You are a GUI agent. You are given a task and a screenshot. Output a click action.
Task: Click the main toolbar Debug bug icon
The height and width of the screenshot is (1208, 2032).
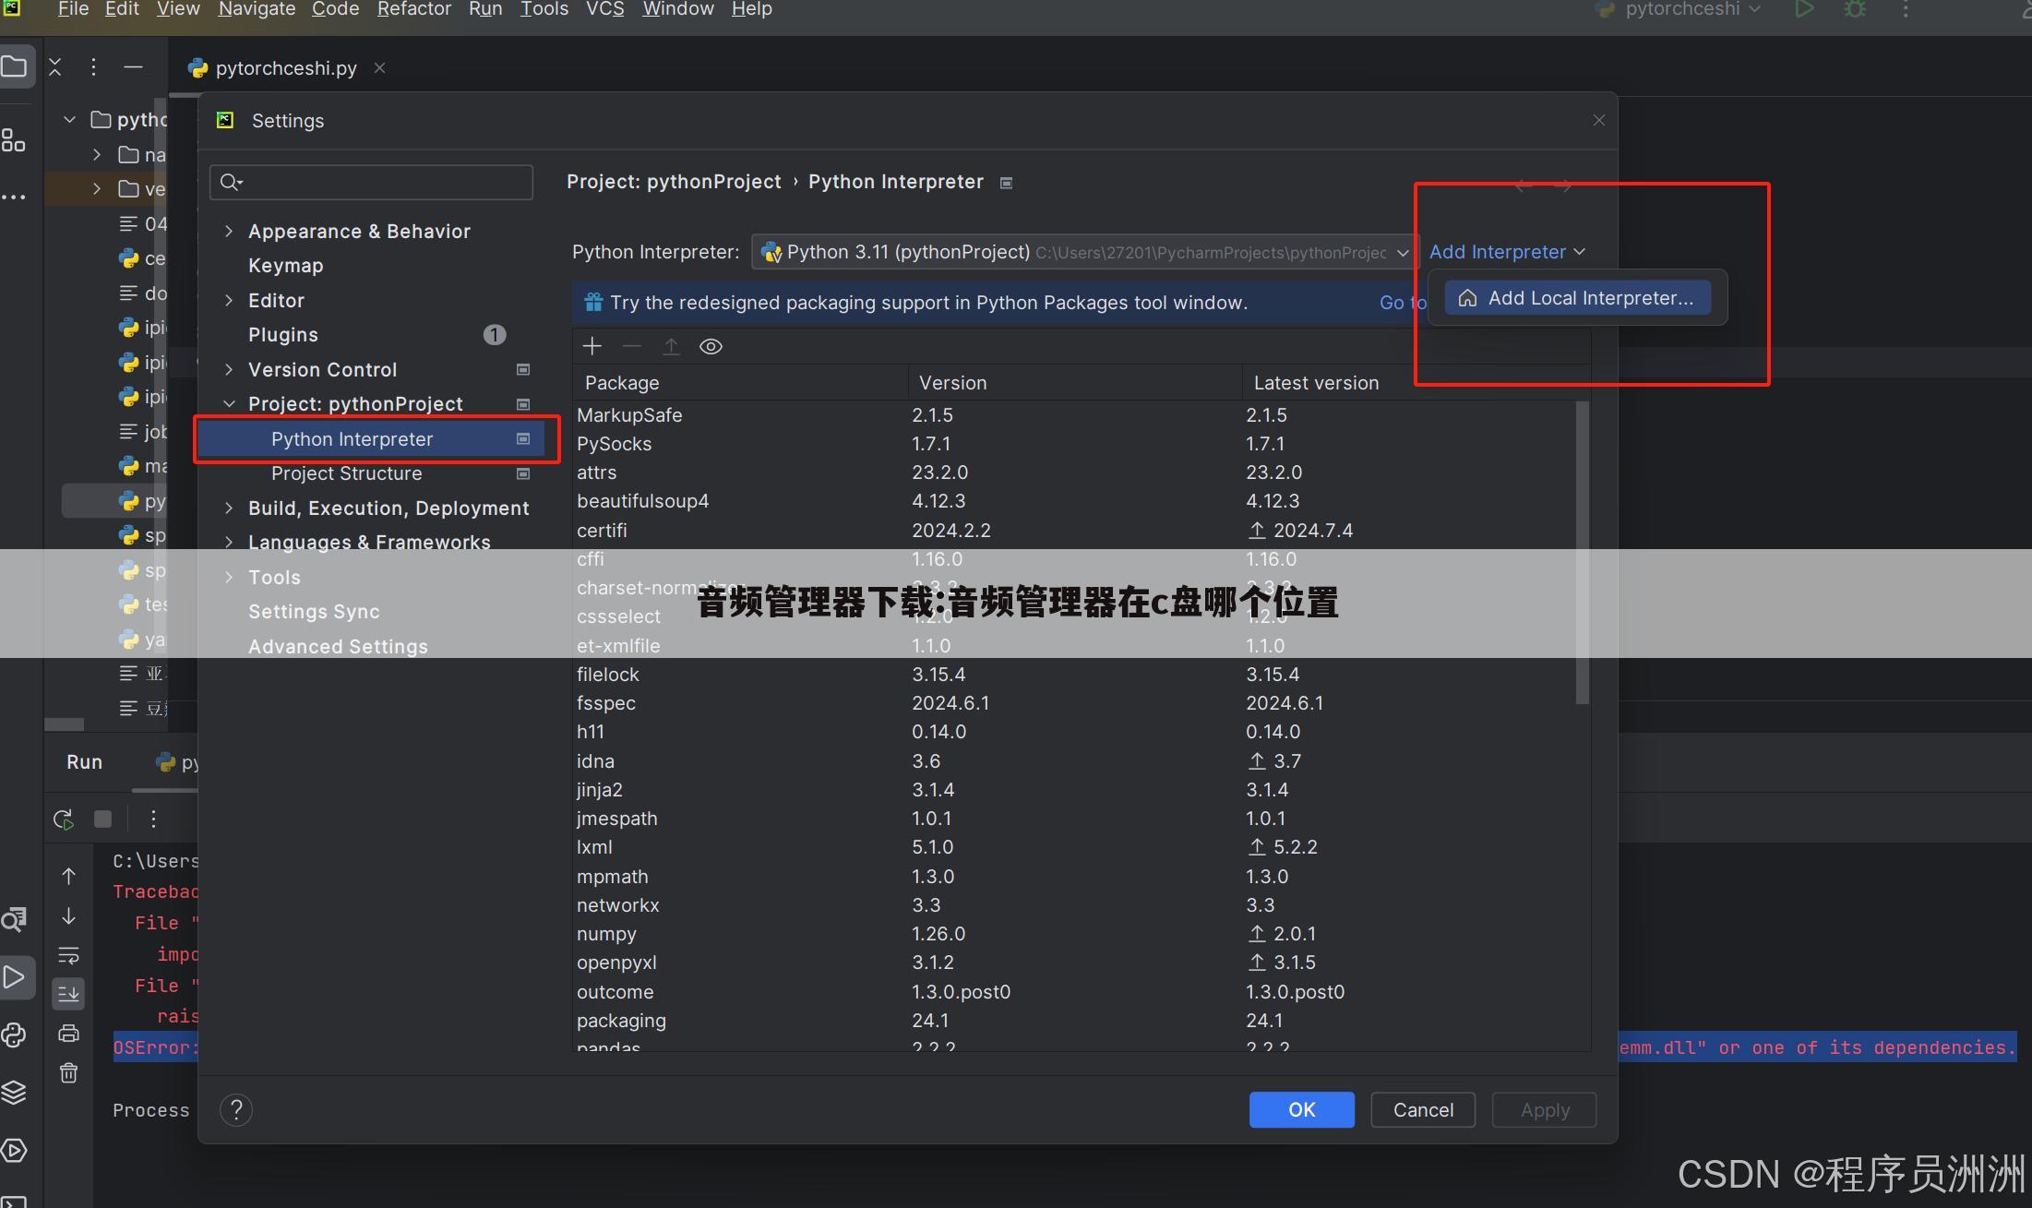(1855, 9)
